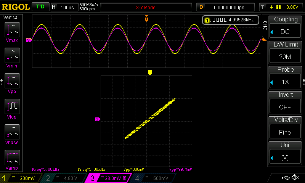Image resolution: width=305 pixels, height=183 pixels.
Task: Select channel 1 200mV tab
Action: coord(21,178)
